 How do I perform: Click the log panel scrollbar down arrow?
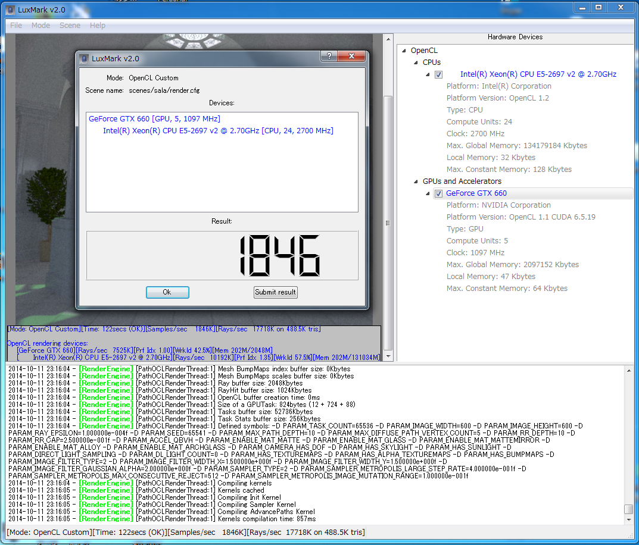pyautogui.click(x=629, y=519)
